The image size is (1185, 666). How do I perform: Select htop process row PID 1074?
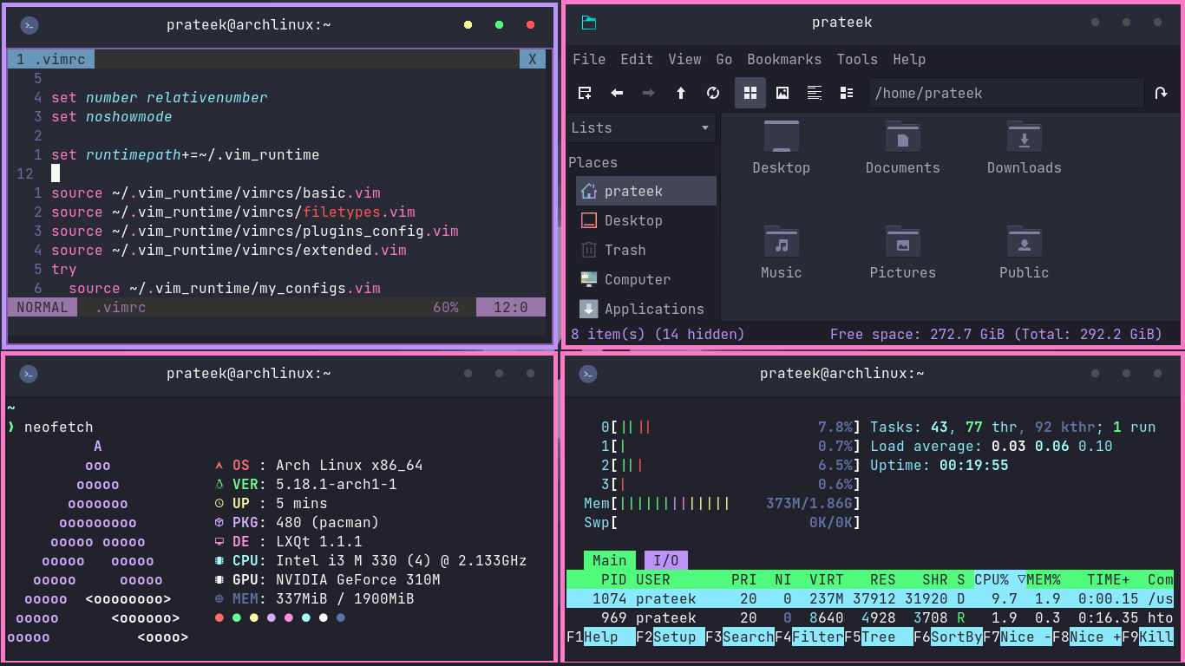(x=869, y=598)
